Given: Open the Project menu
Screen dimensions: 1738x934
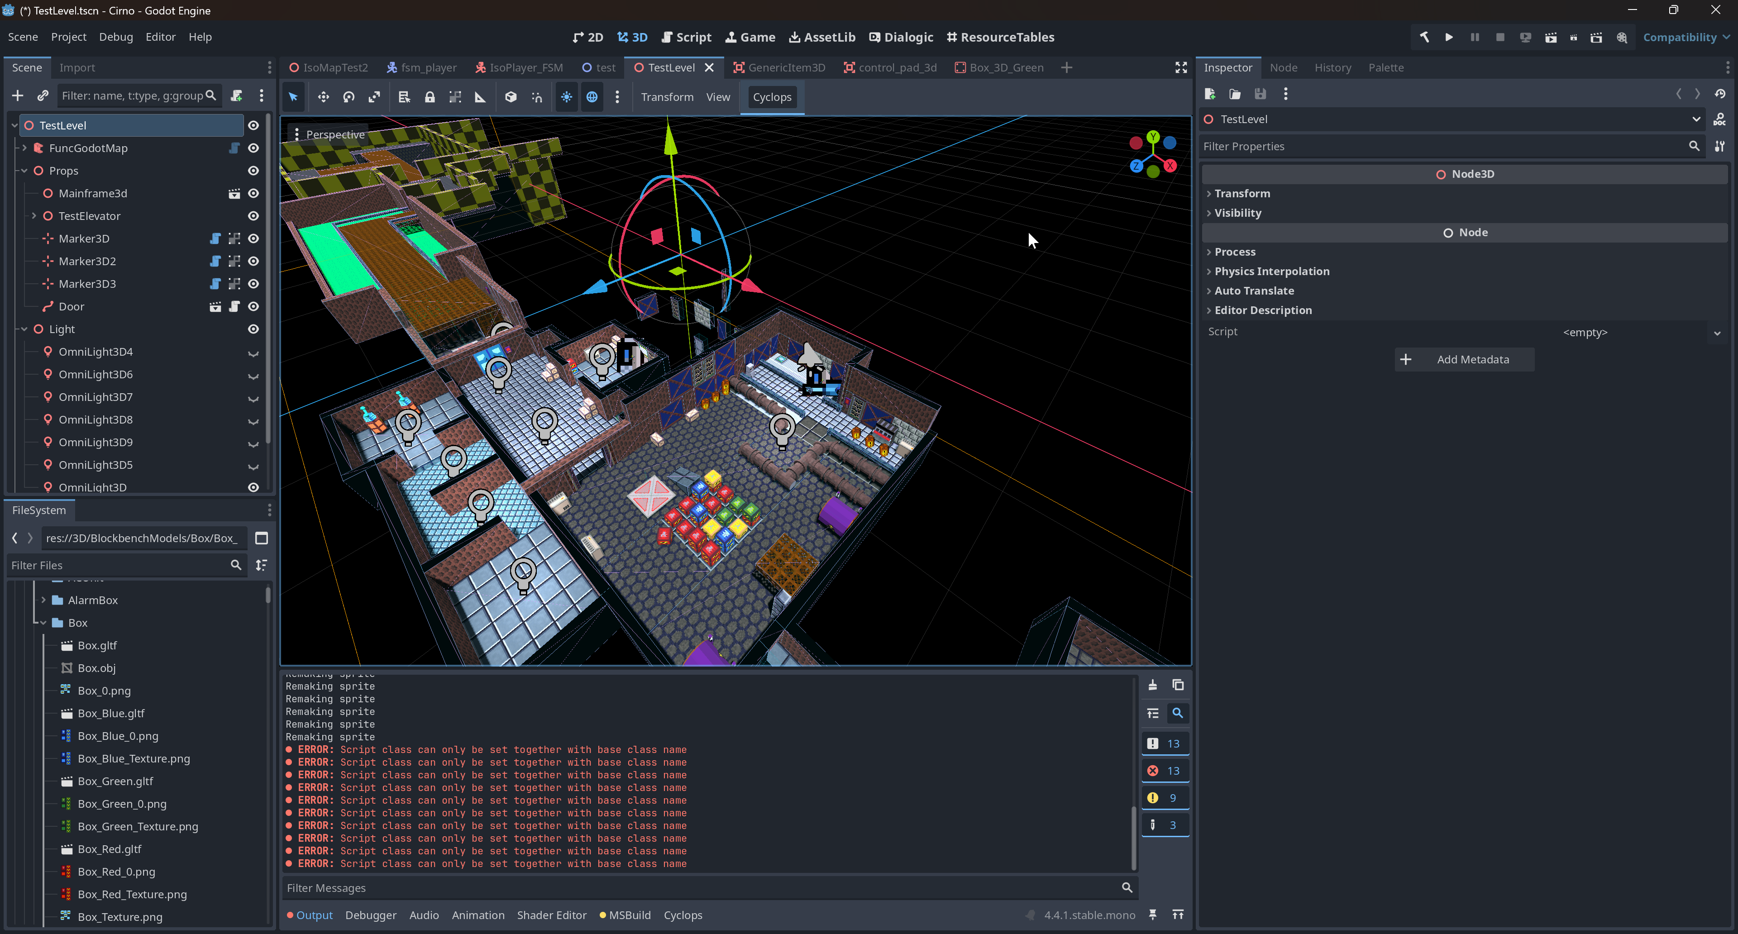Looking at the screenshot, I should (x=68, y=37).
